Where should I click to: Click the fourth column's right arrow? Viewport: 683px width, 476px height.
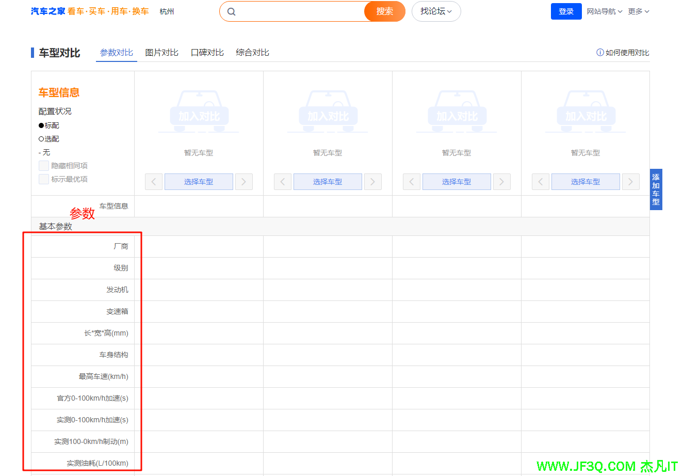[x=630, y=182]
